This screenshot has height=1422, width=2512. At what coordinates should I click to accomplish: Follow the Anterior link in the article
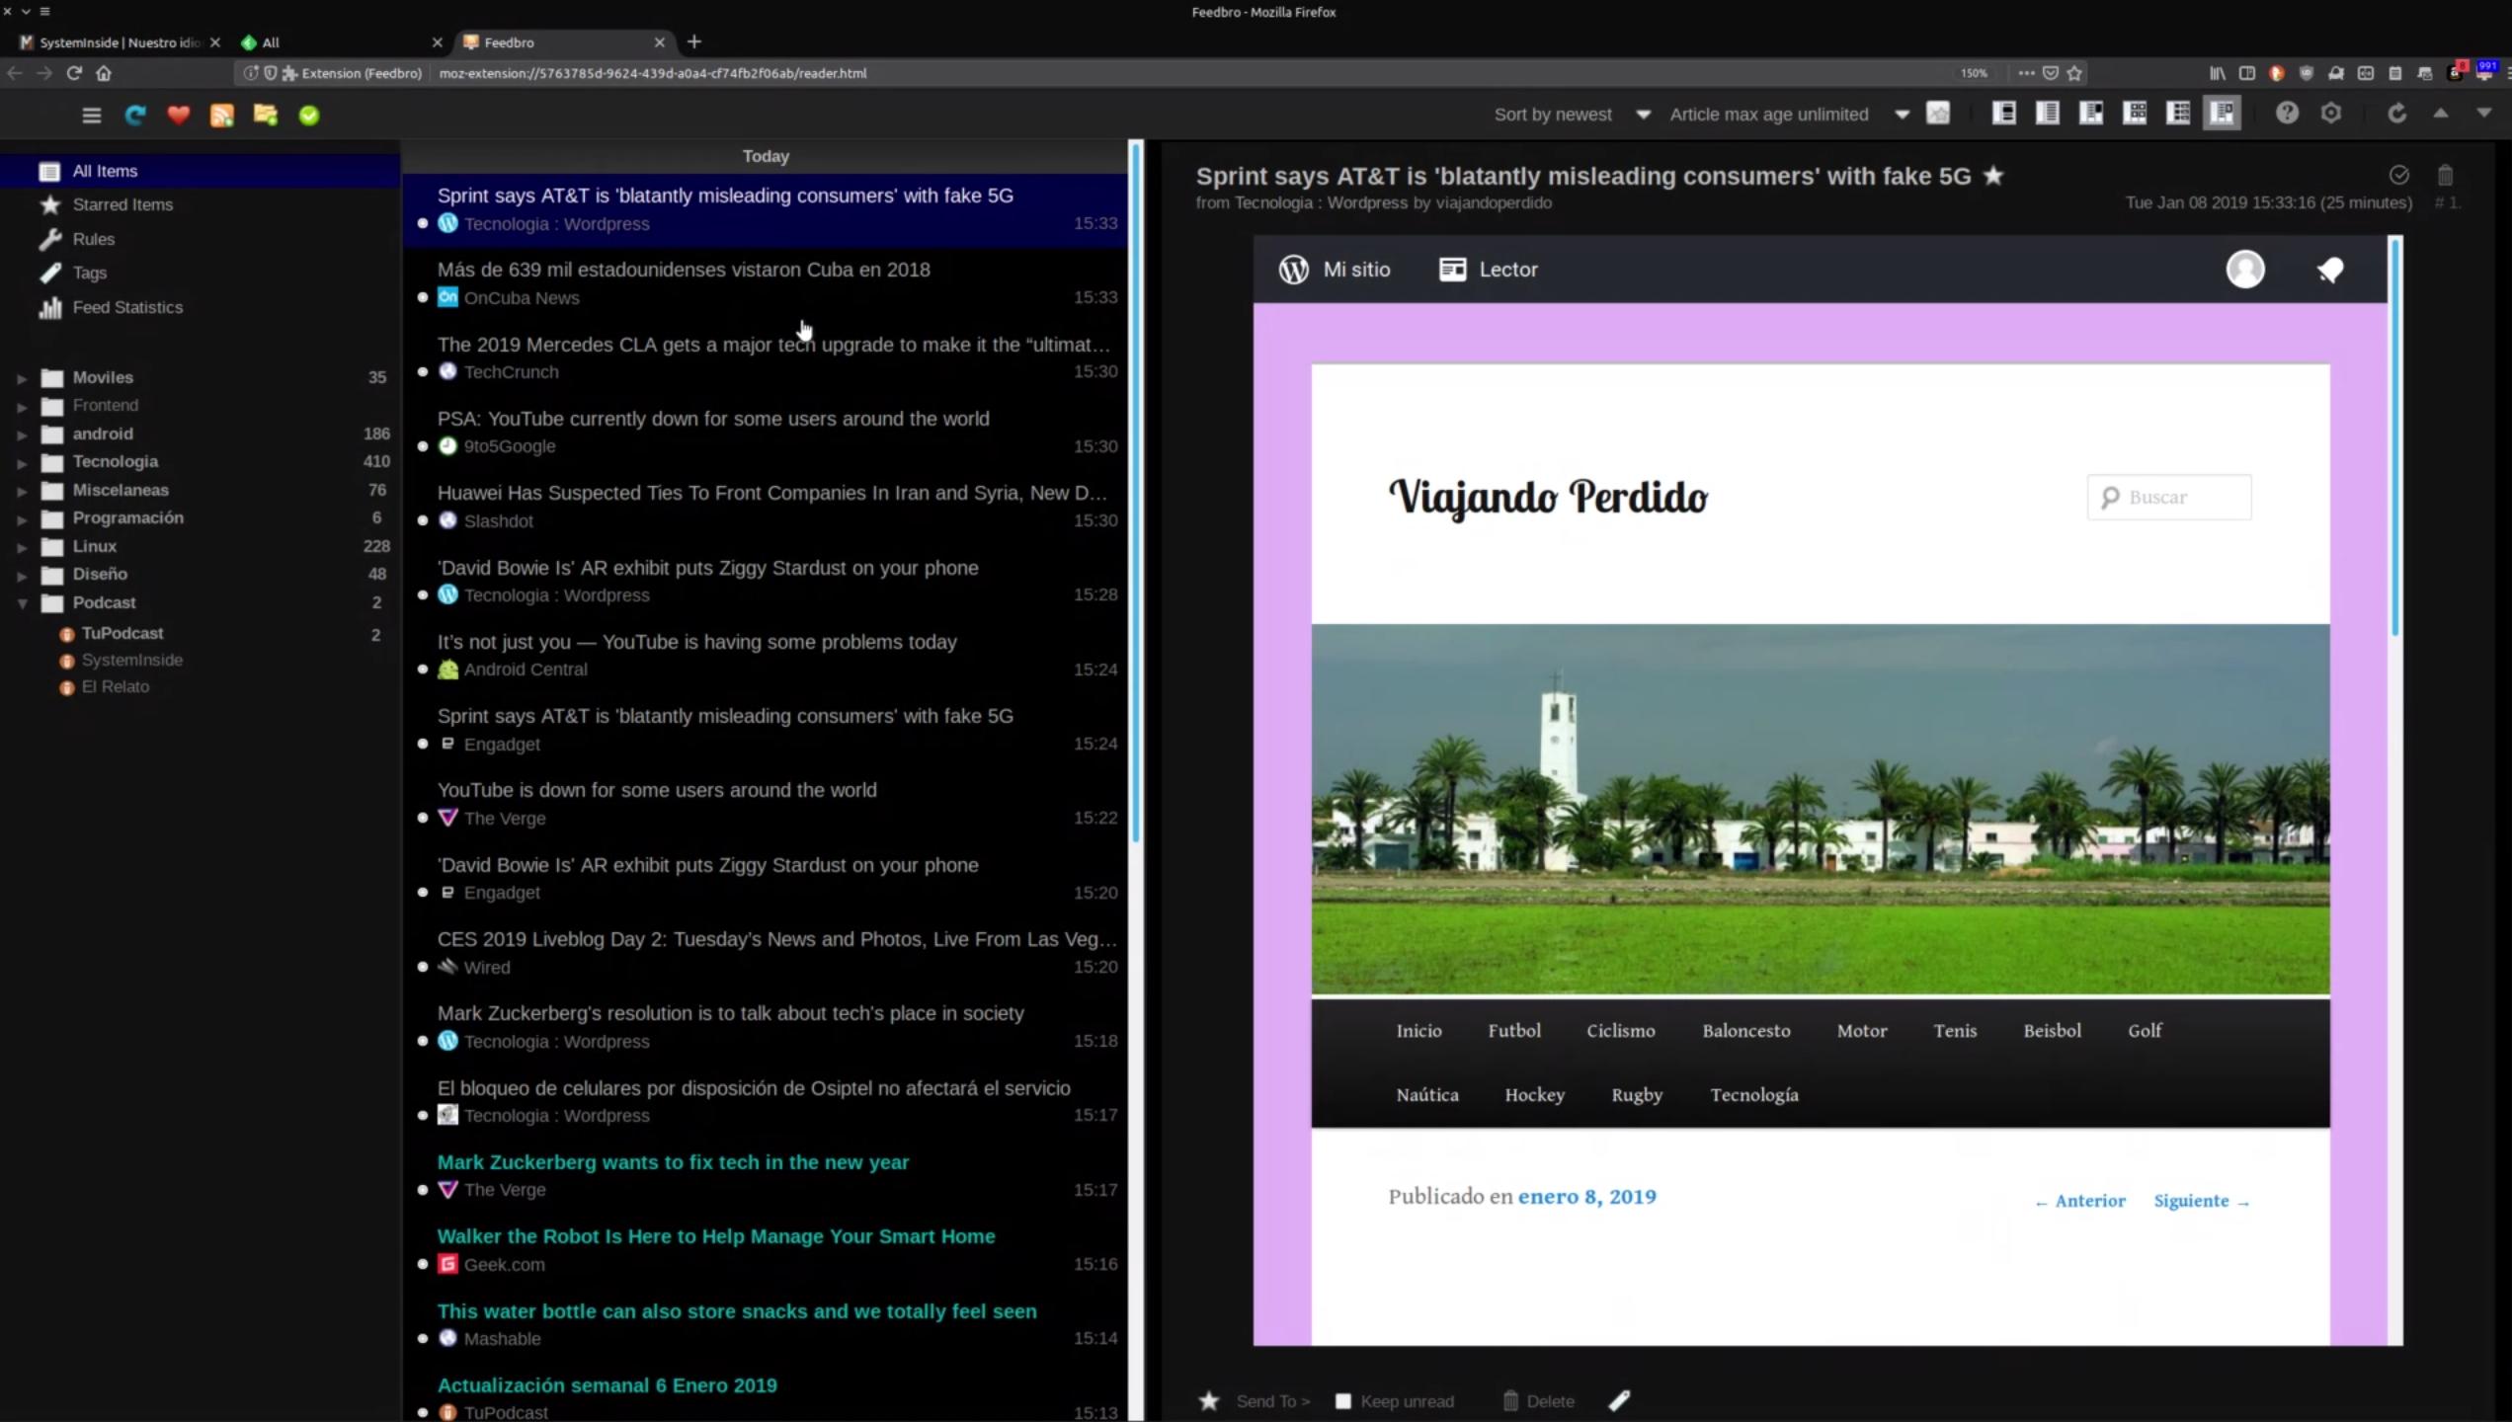click(x=2079, y=1201)
